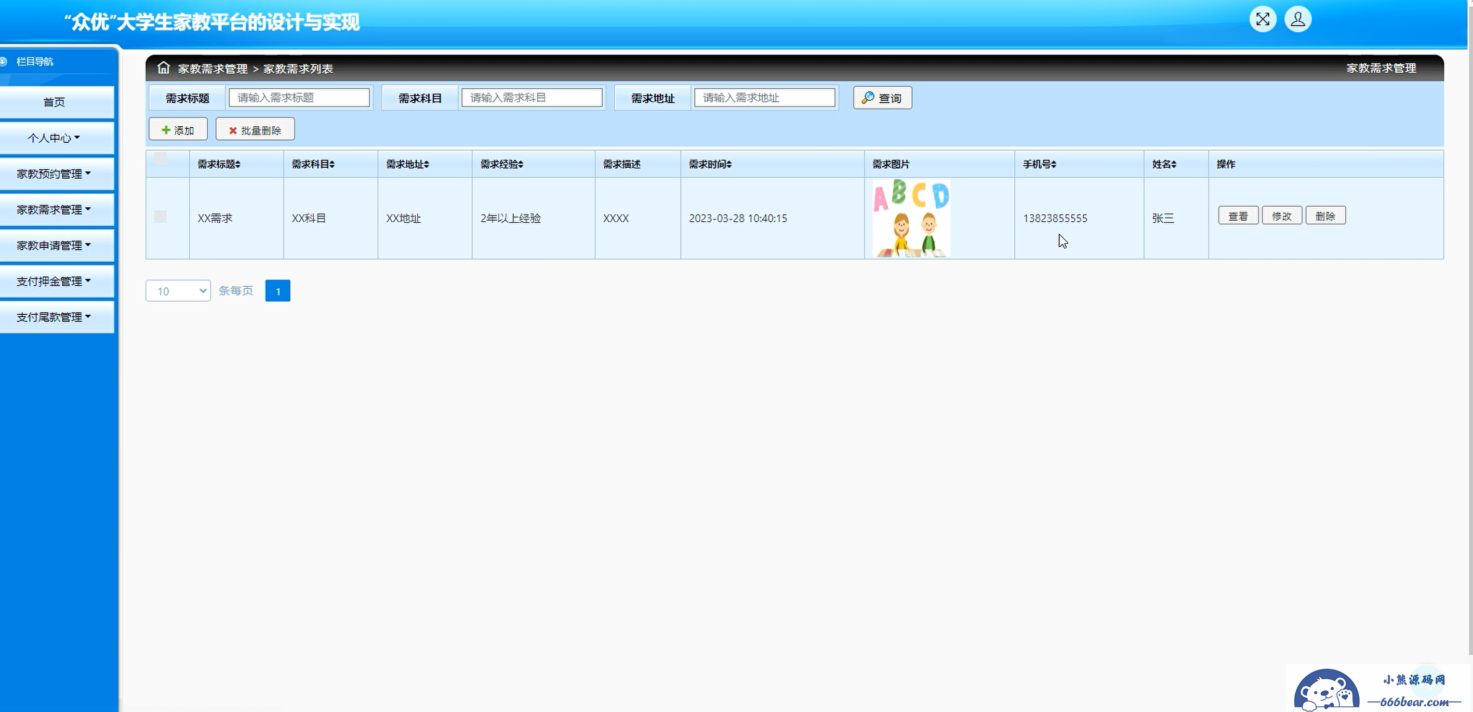Click the red X 批量删除 button

coord(255,130)
